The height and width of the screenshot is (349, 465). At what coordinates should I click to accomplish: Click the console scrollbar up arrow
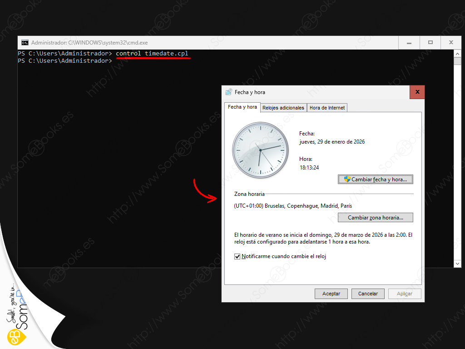click(x=458, y=54)
